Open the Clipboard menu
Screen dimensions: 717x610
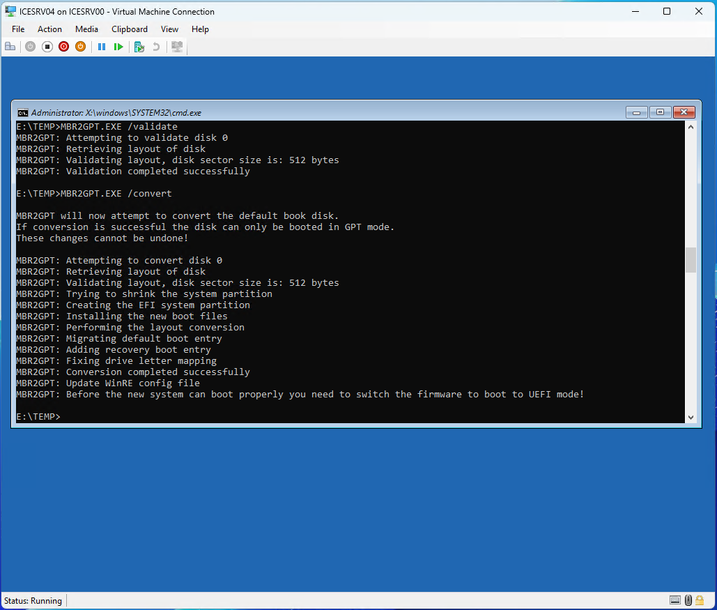(130, 29)
